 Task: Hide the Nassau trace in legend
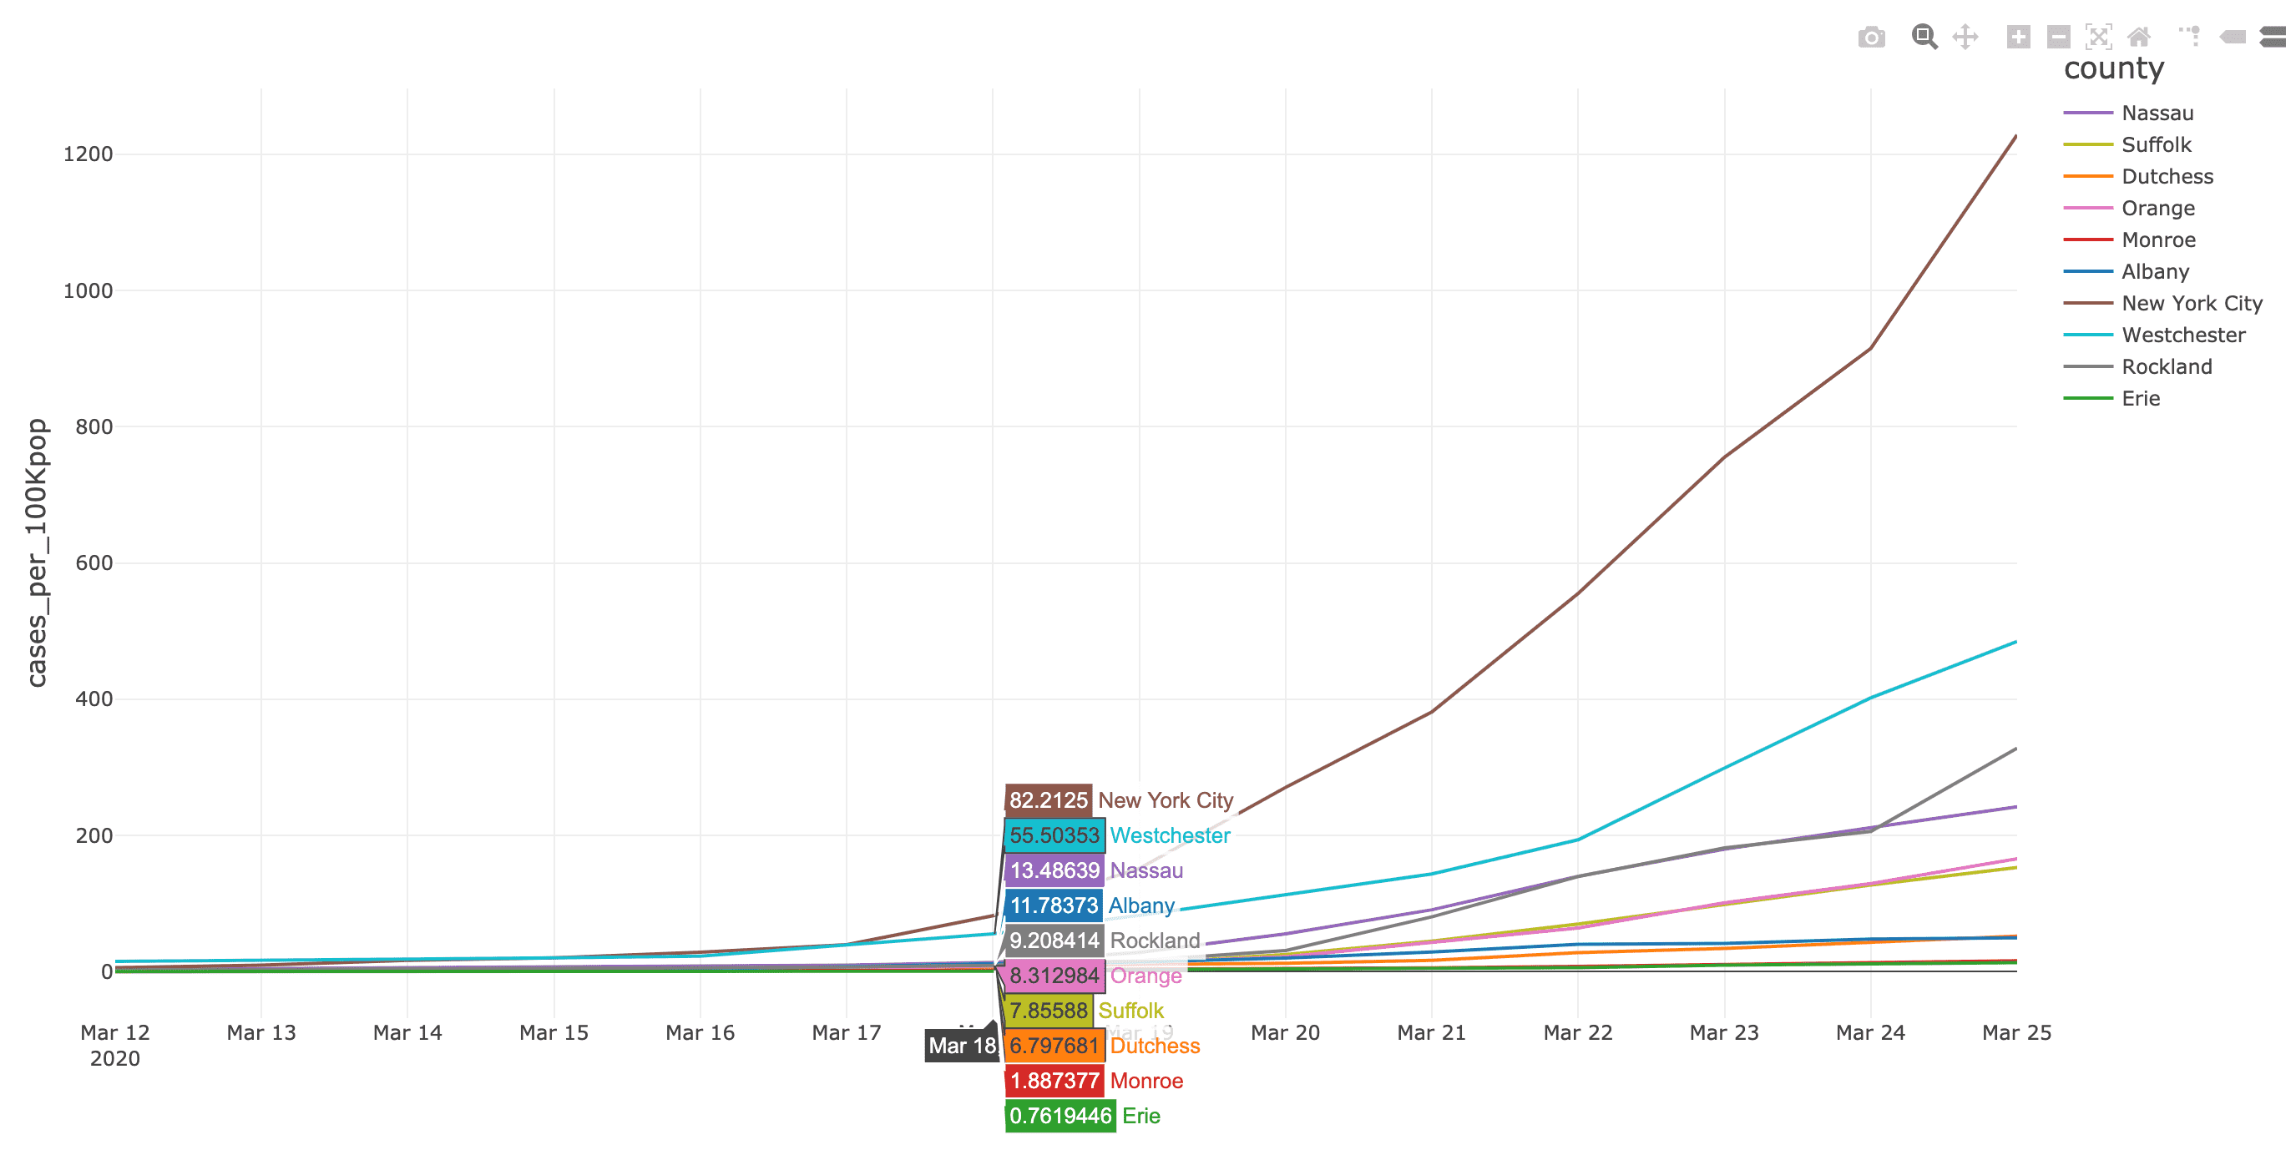click(x=2156, y=113)
